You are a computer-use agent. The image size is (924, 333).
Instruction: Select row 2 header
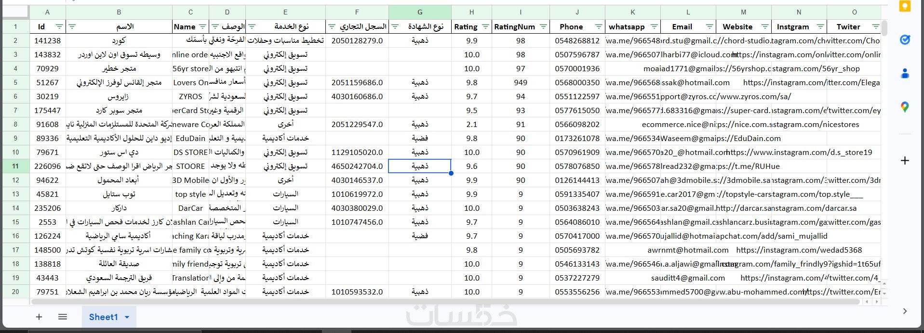pyautogui.click(x=15, y=40)
